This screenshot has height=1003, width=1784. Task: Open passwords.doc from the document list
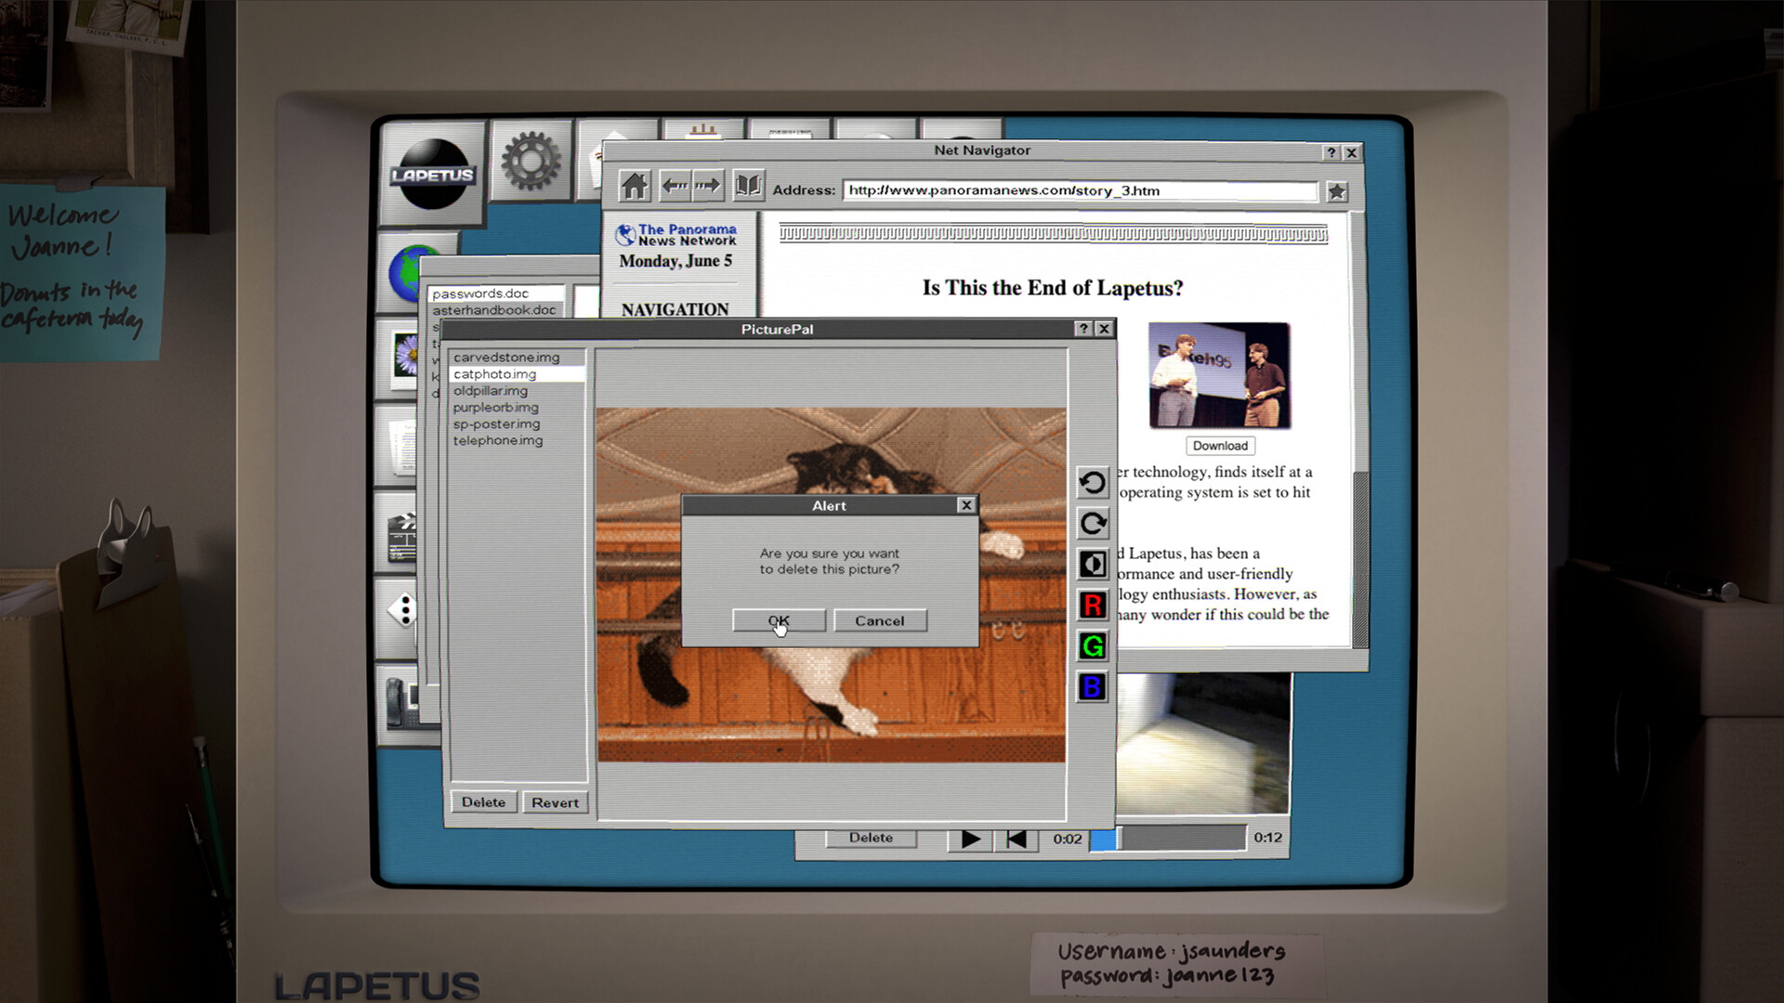pos(480,293)
